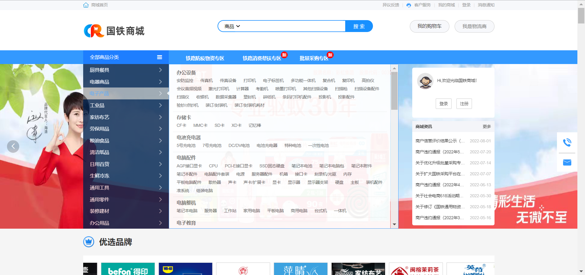Viewport: 585px width, 275px height.
Task: Select 显示器 subcategory
Action: tap(294, 182)
